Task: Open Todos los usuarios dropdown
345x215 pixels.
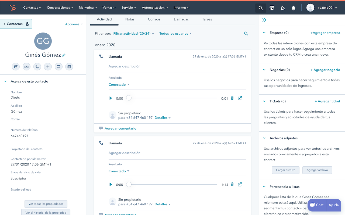Action: coord(175,34)
